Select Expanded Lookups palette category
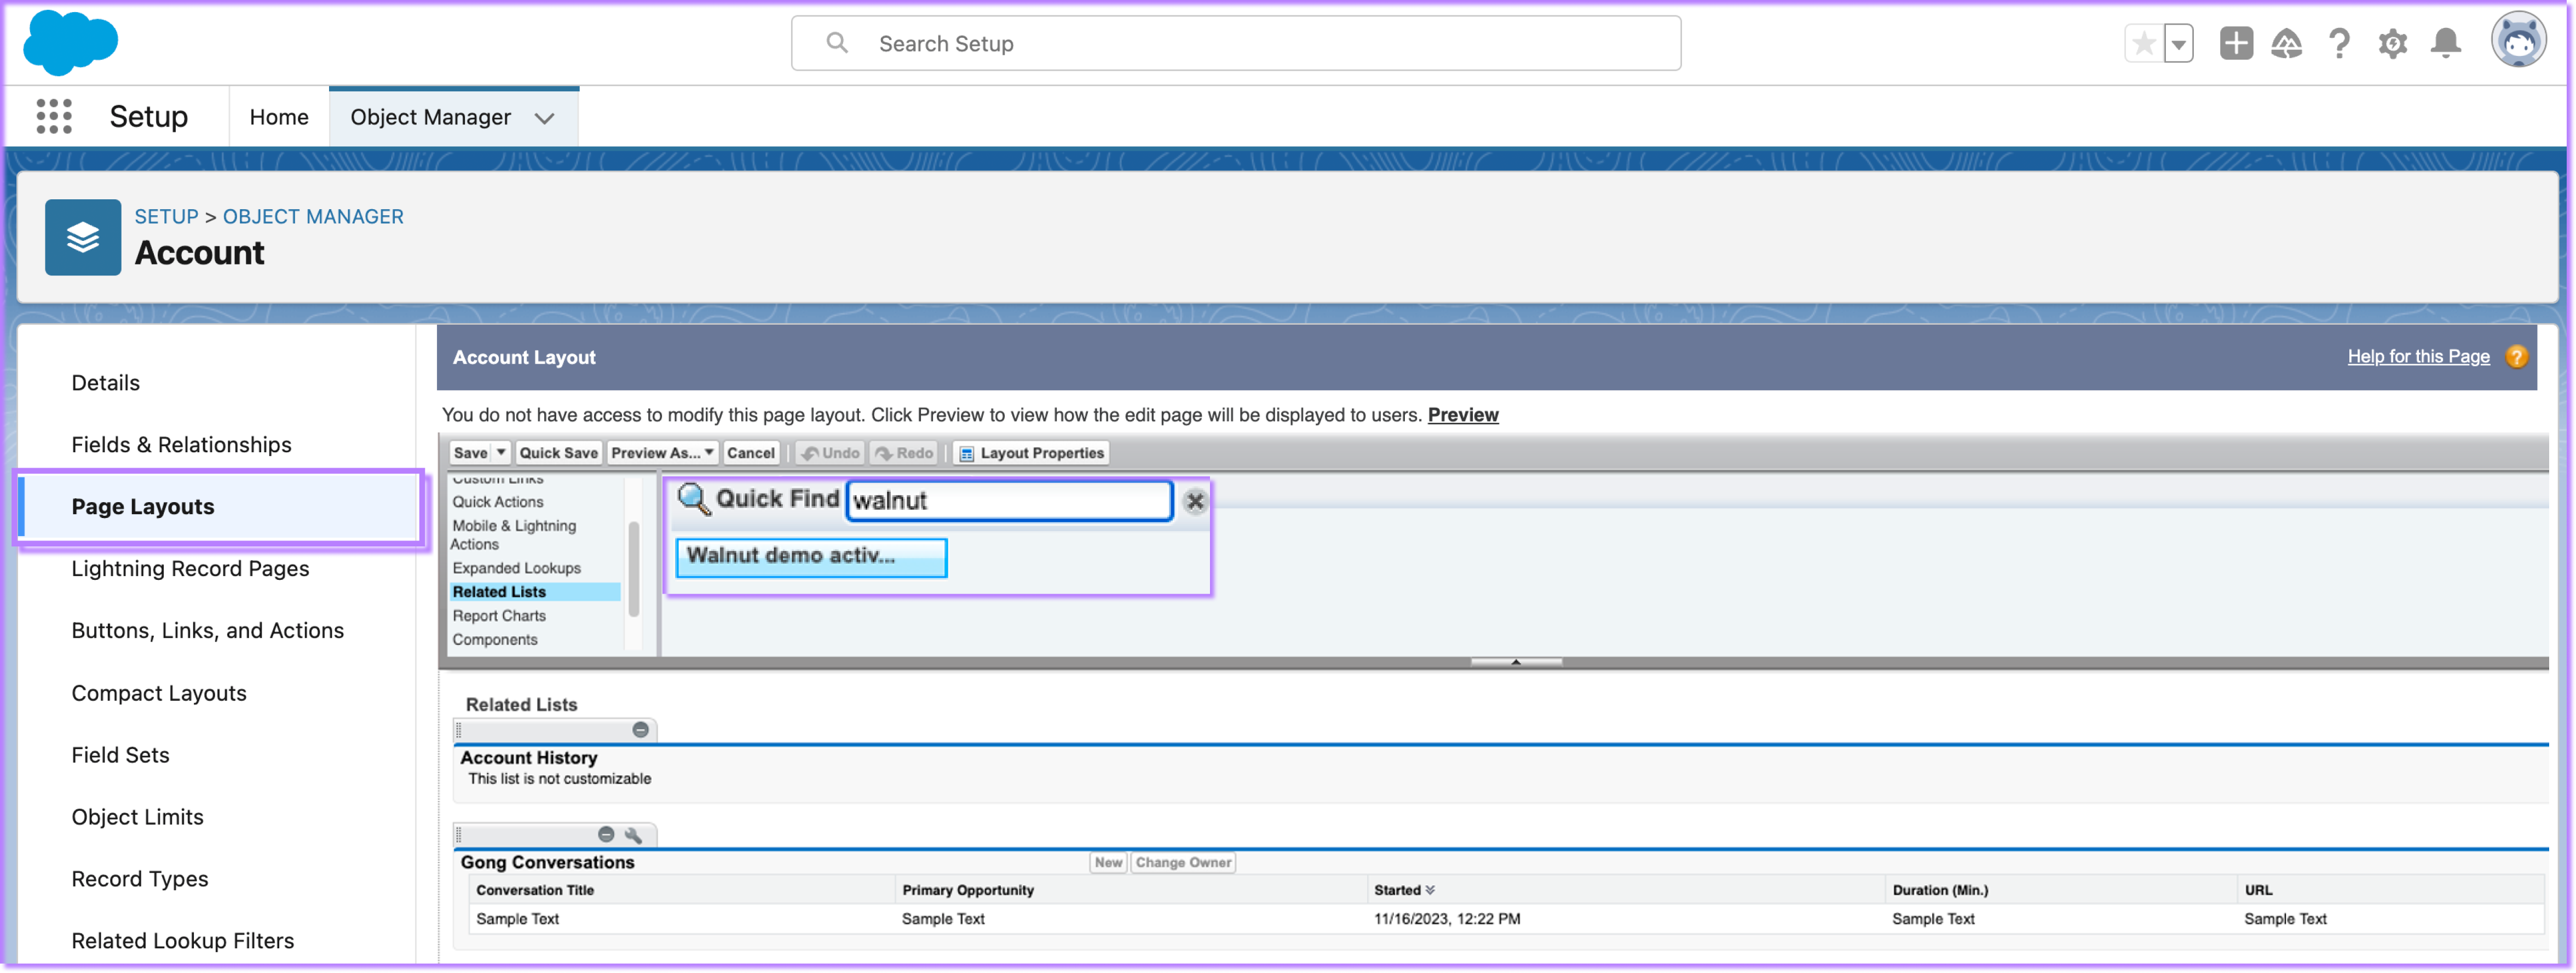Image resolution: width=2576 pixels, height=973 pixels. (x=516, y=567)
